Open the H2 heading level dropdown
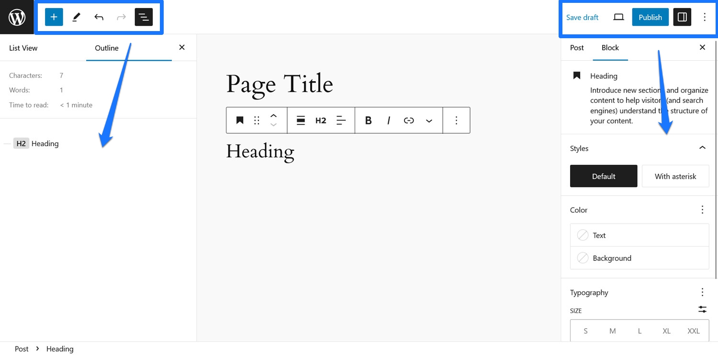 pyautogui.click(x=321, y=120)
